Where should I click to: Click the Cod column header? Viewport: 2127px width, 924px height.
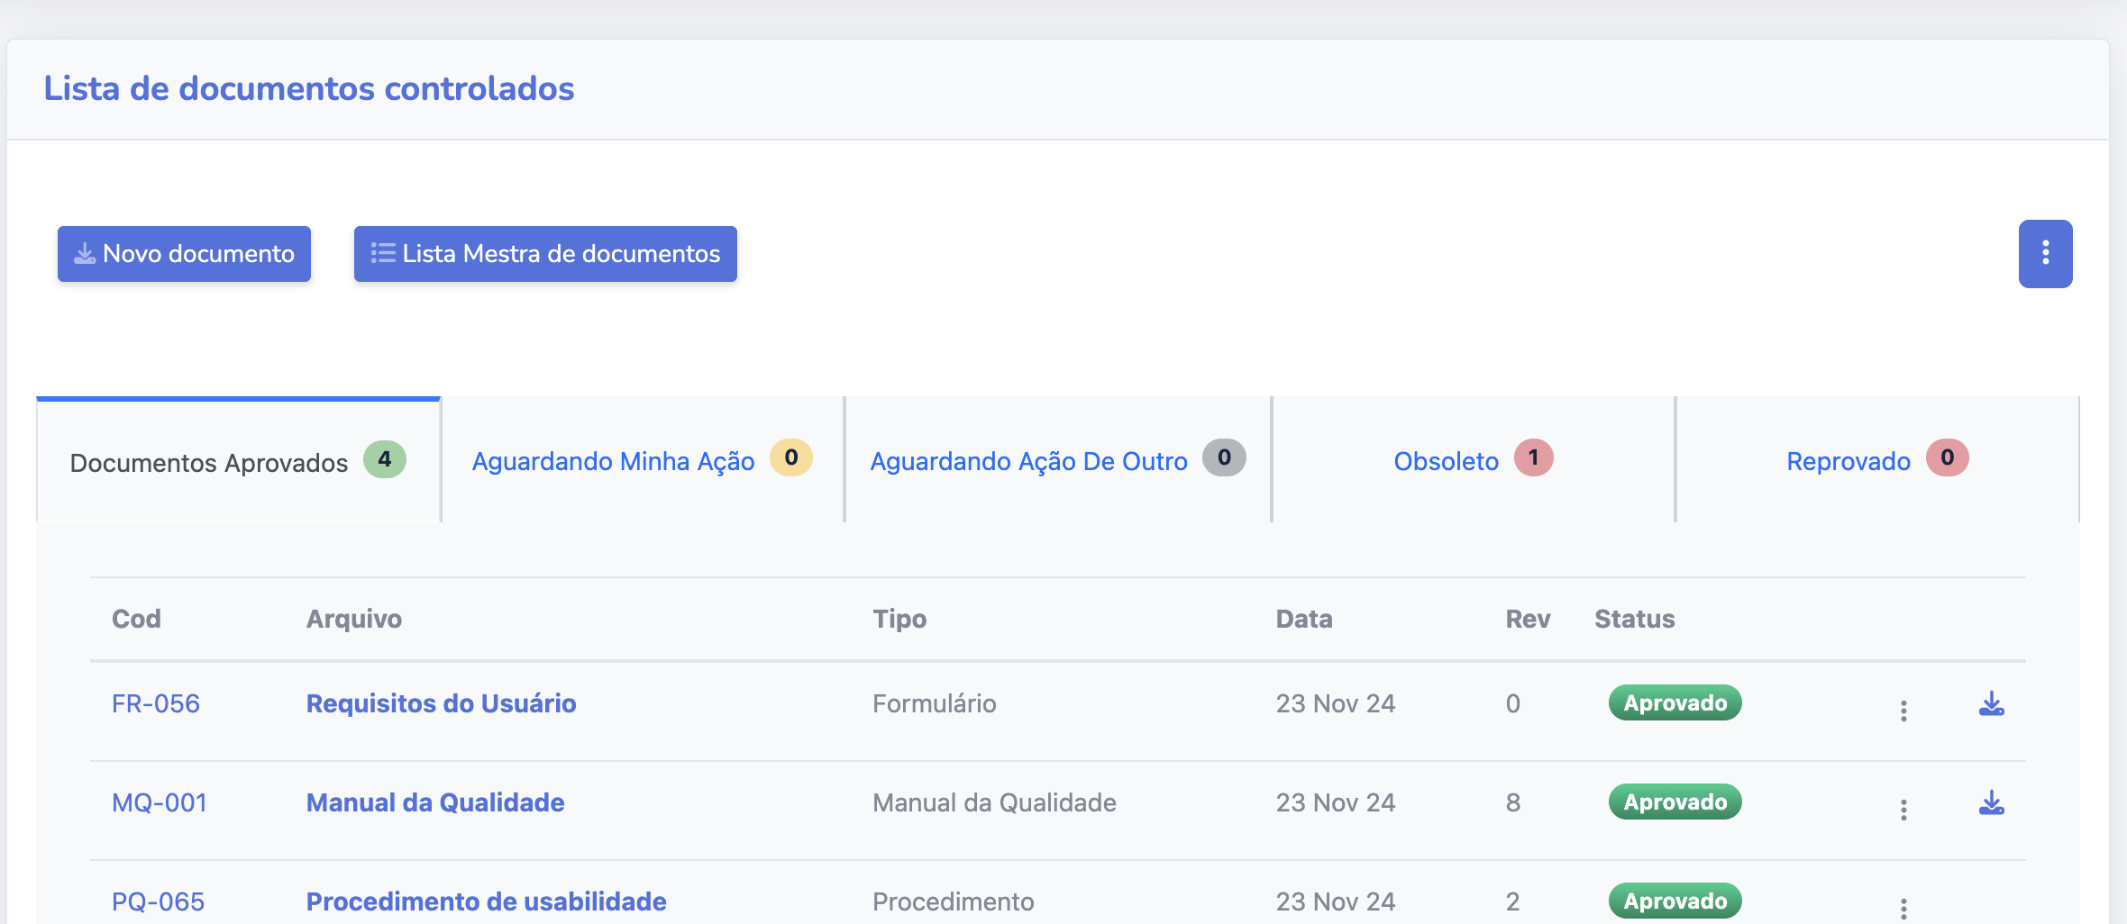click(x=136, y=619)
